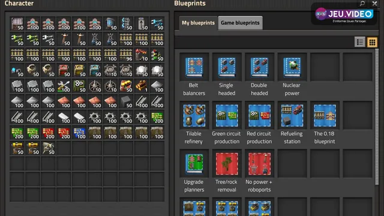Pick up the rail stack showing 96
This screenshot has height=216, width=384.
(126, 55)
